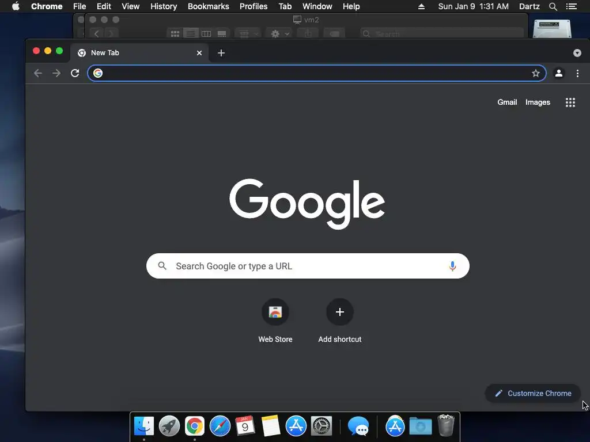Expand the tab search dropdown arrow
The width and height of the screenshot is (590, 442).
click(x=577, y=53)
